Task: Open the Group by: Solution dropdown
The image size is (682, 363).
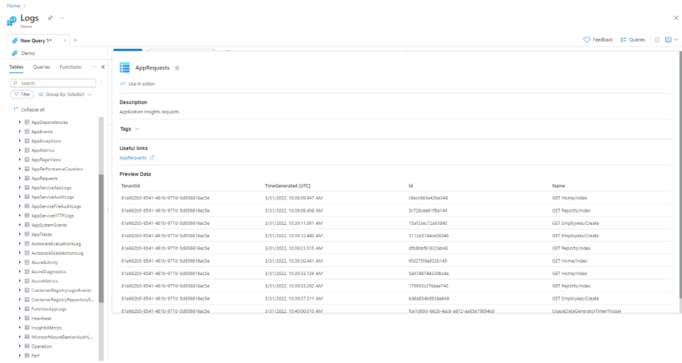Action: (x=65, y=94)
